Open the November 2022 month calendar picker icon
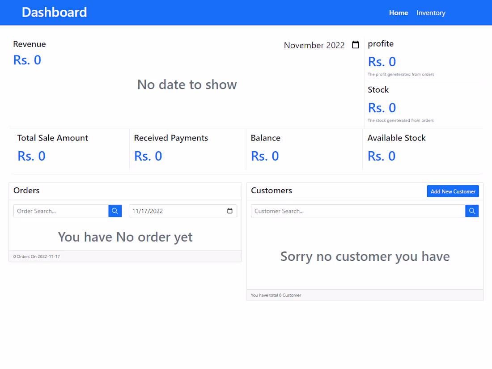492x369 pixels. [x=355, y=45]
